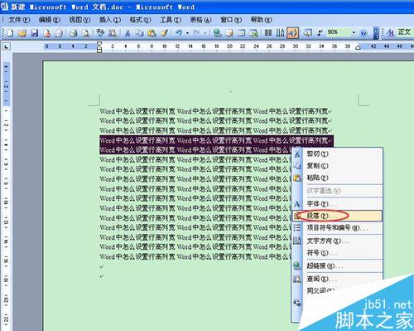414x331 pixels.
Task: Open the 视图 menu
Action: coord(79,20)
